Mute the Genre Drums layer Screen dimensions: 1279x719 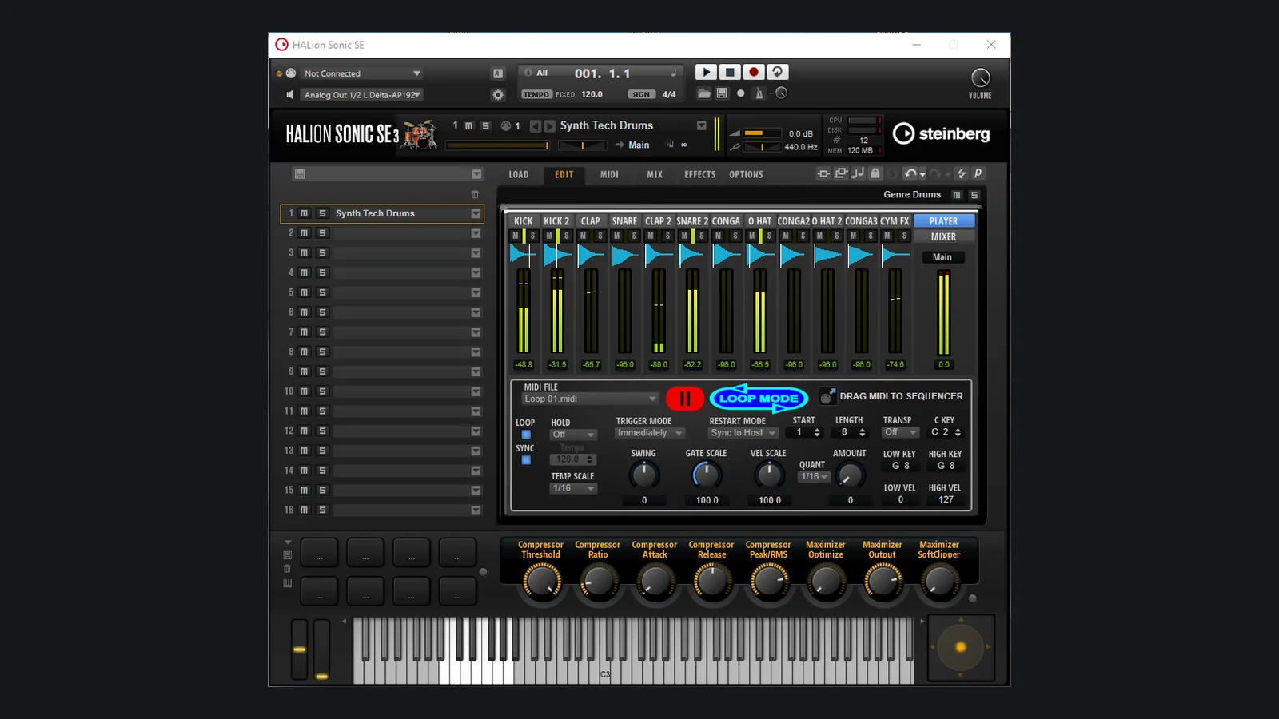[957, 195]
